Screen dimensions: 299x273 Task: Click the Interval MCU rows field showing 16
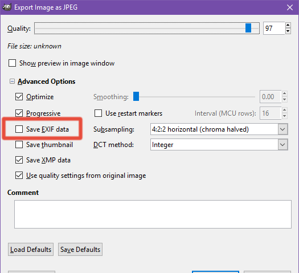coord(271,113)
